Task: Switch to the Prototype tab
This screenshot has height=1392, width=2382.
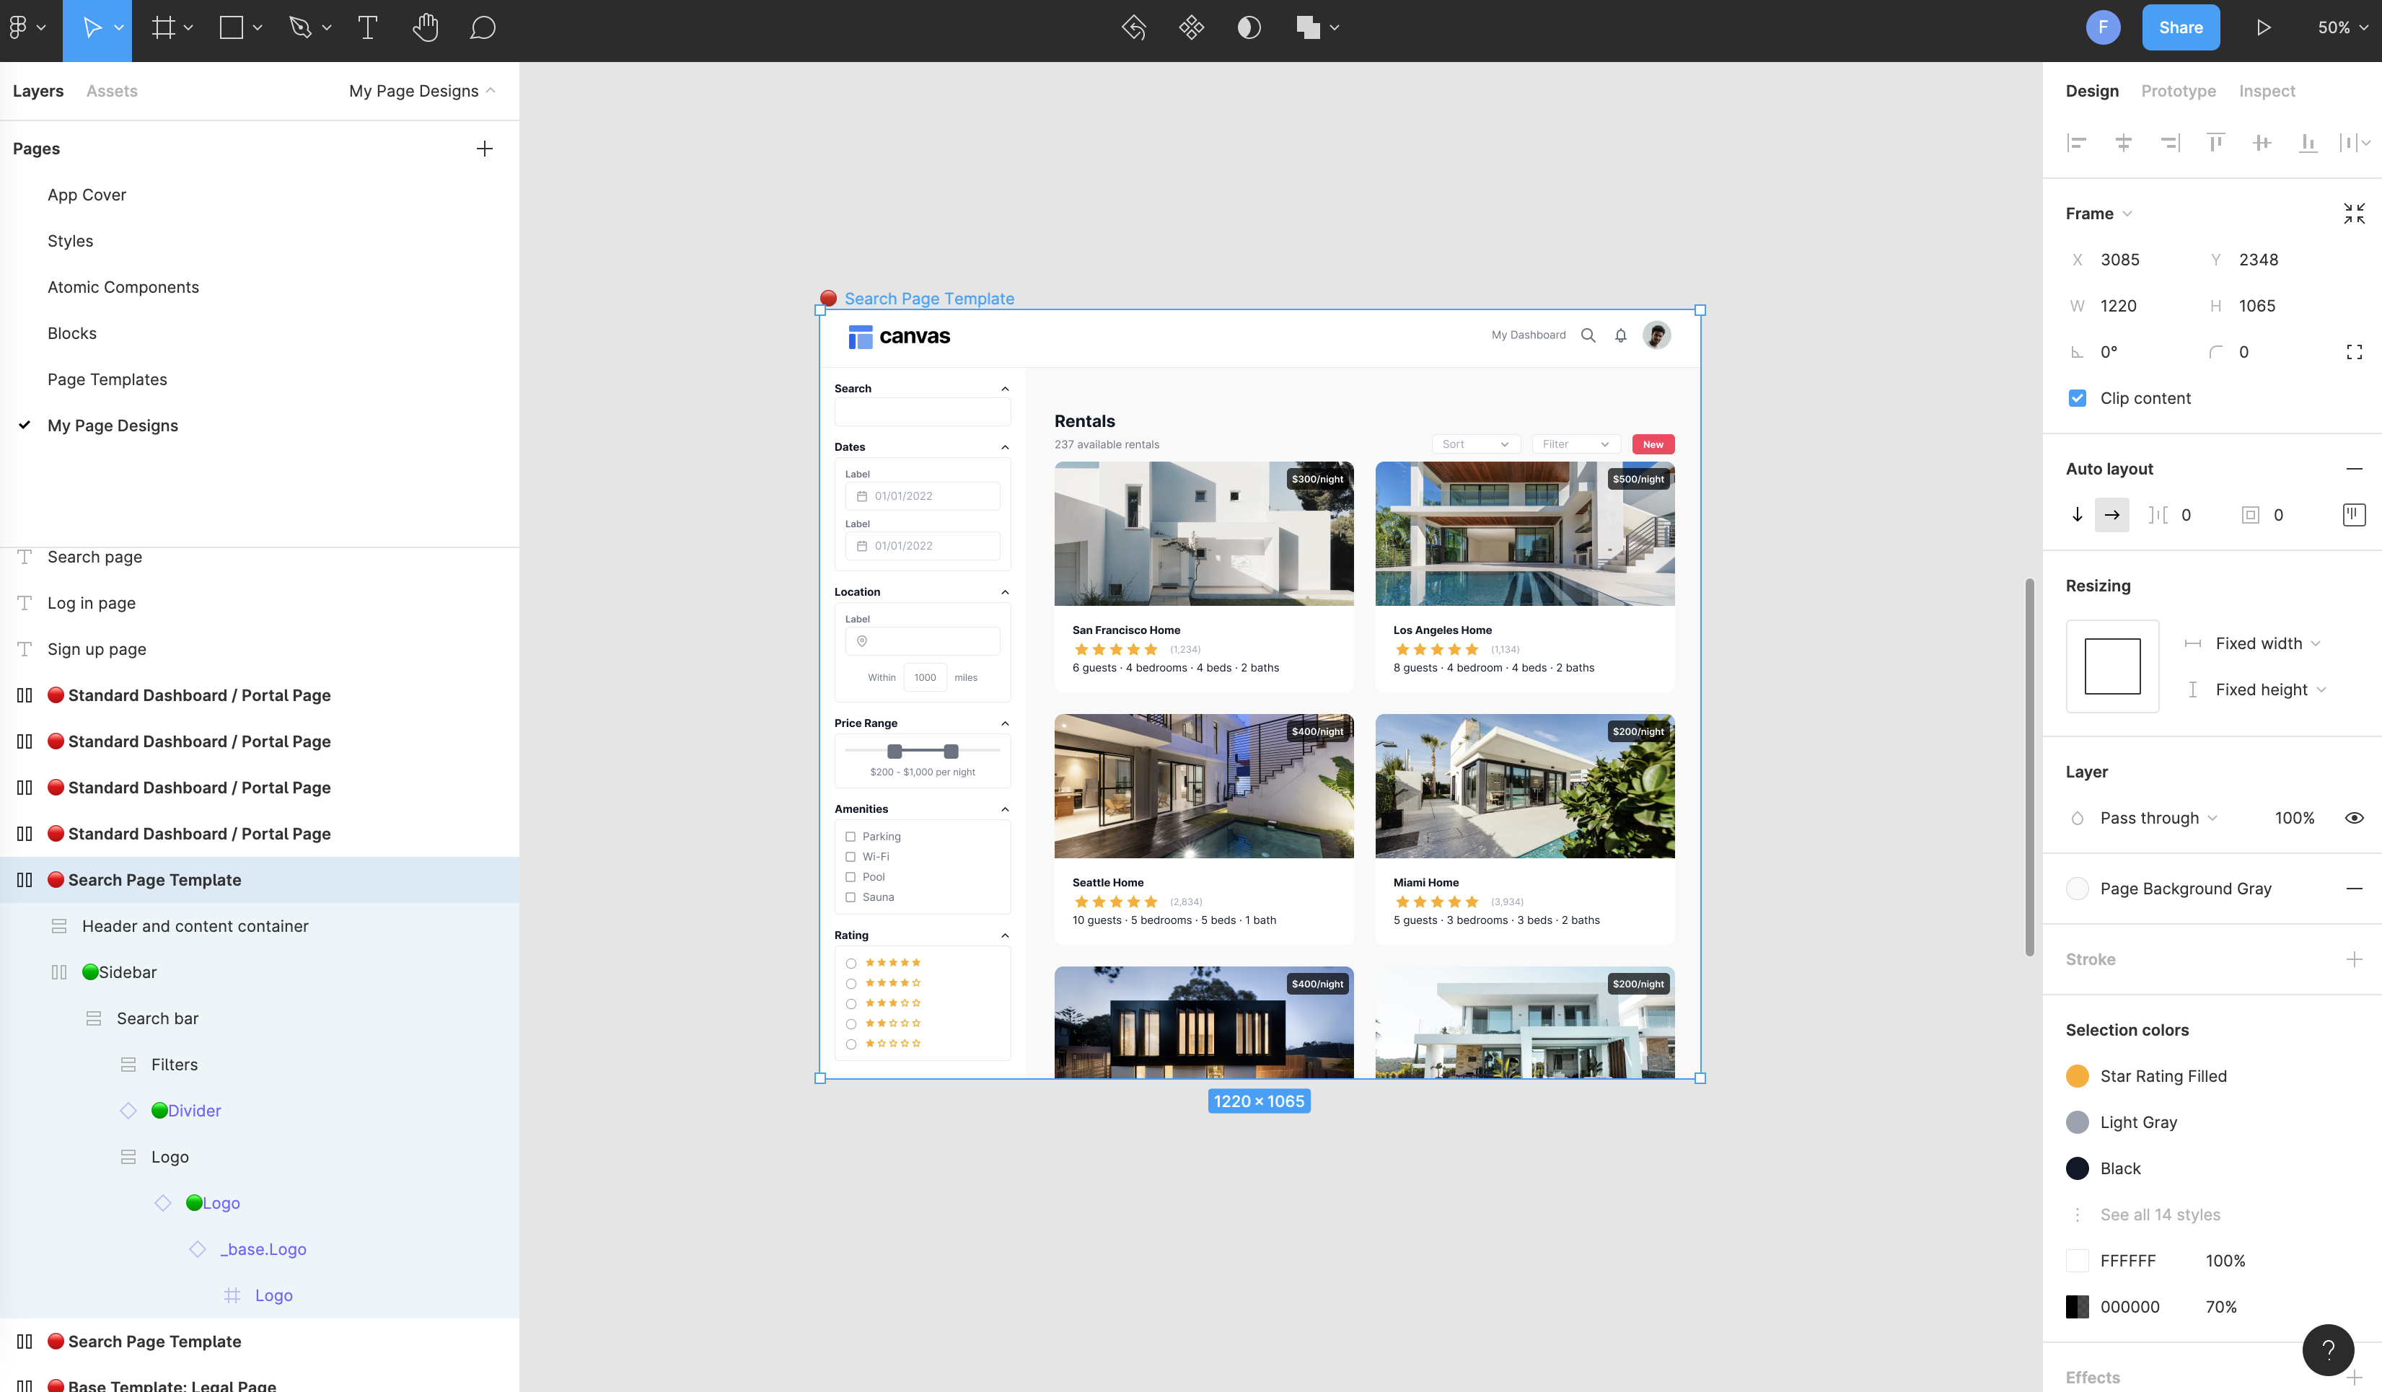Action: [x=2178, y=91]
